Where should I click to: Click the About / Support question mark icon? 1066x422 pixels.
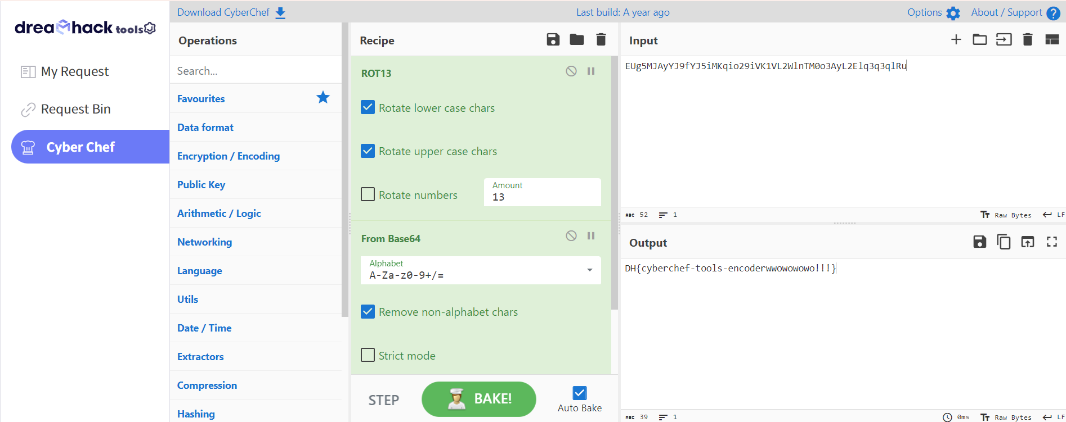pos(1054,13)
